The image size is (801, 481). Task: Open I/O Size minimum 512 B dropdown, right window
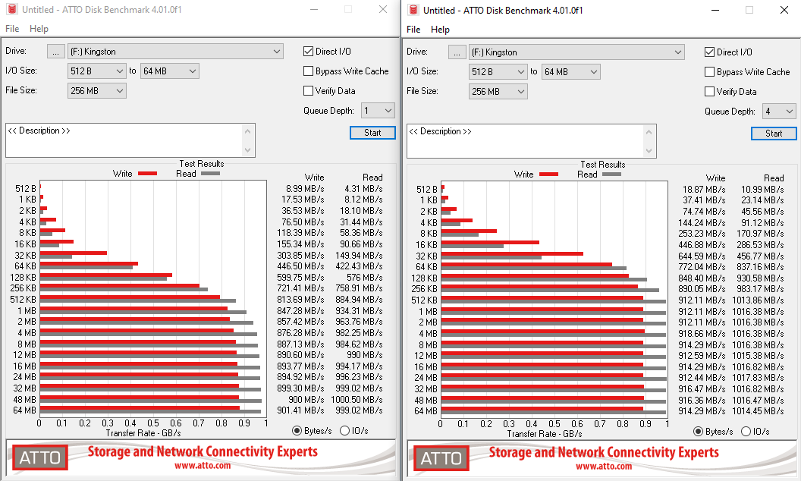[x=498, y=71]
